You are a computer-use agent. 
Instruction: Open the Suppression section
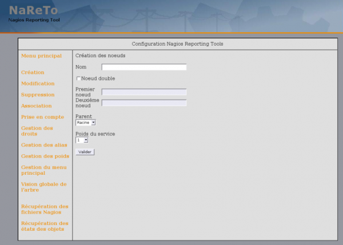[38, 95]
